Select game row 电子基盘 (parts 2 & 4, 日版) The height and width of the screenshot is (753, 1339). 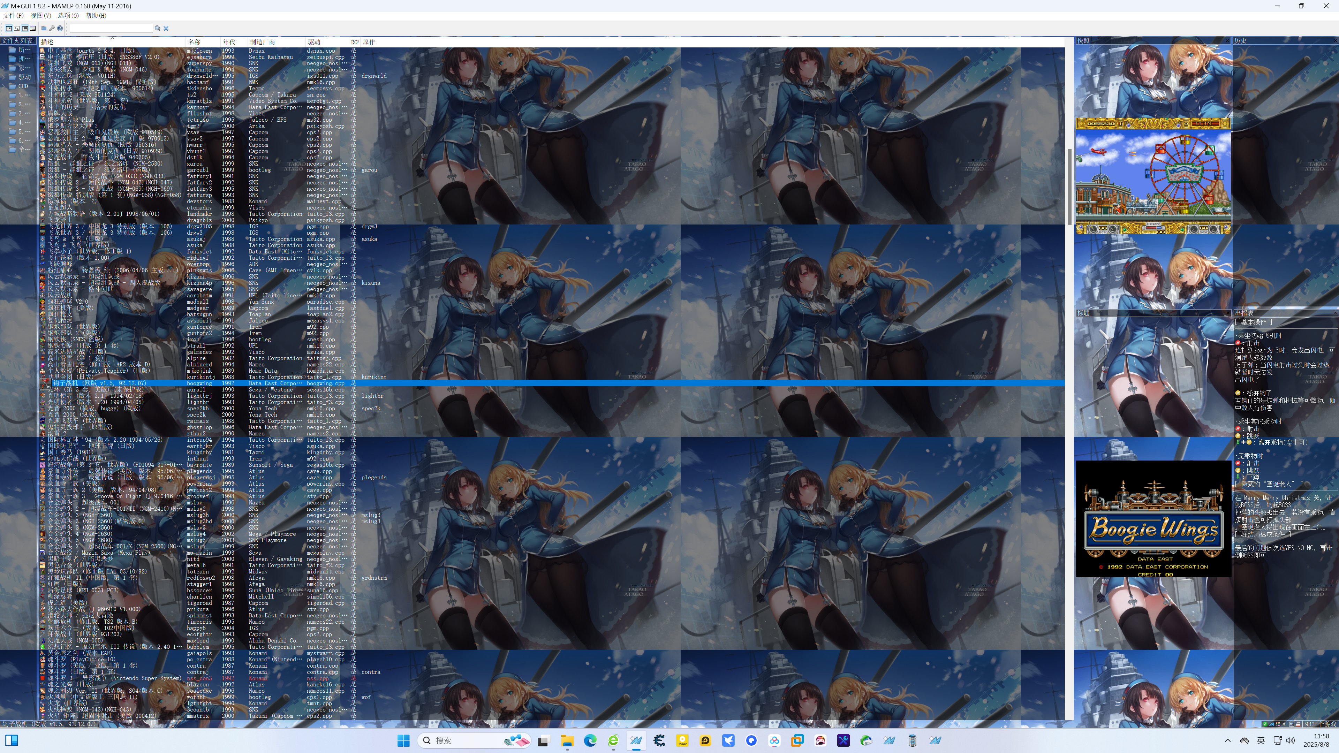coord(552,51)
